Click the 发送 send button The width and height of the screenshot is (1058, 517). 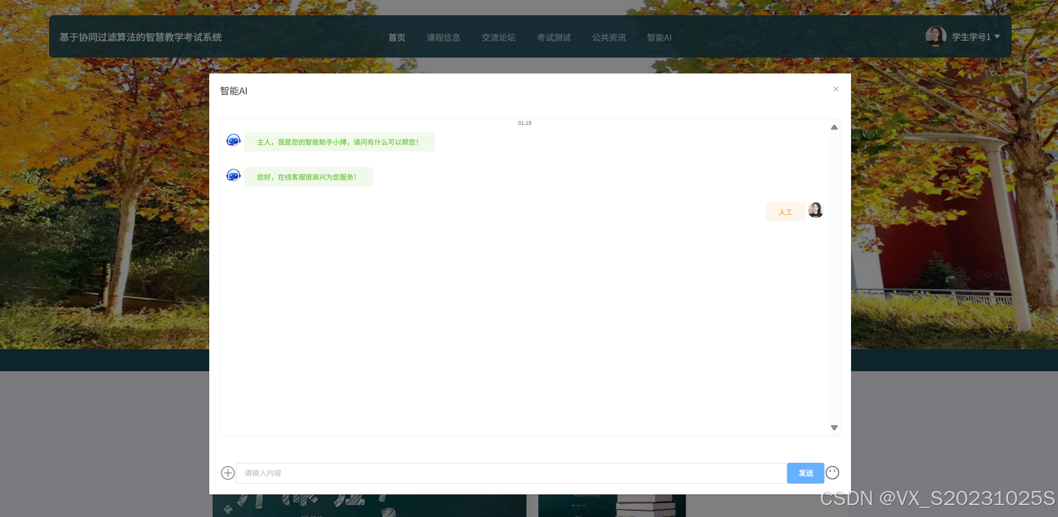pos(806,473)
